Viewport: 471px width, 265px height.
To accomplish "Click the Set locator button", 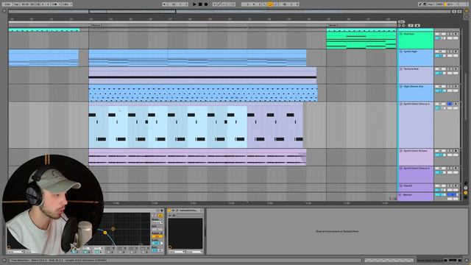I will pyautogui.click(x=401, y=21).
